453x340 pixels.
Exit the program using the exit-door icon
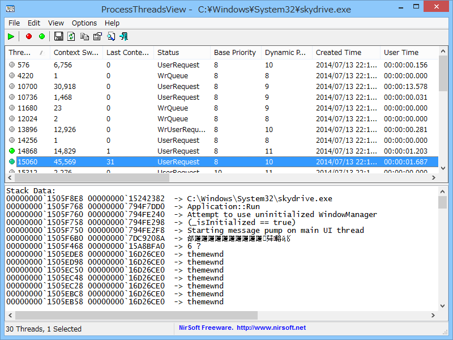(x=124, y=36)
